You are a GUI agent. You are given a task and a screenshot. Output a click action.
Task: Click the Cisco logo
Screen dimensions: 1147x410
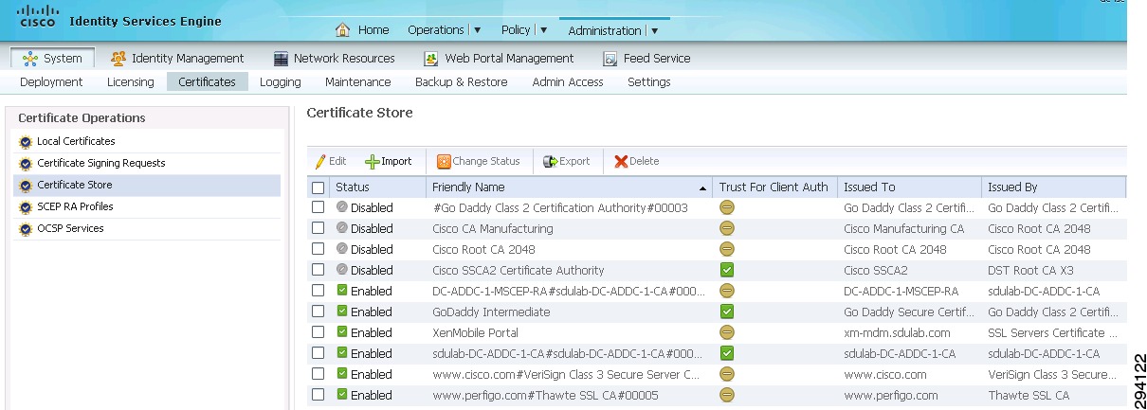tap(37, 16)
